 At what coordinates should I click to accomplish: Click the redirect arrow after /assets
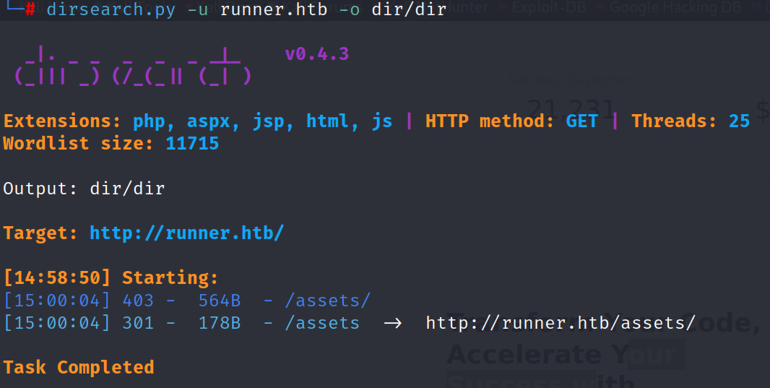(392, 323)
